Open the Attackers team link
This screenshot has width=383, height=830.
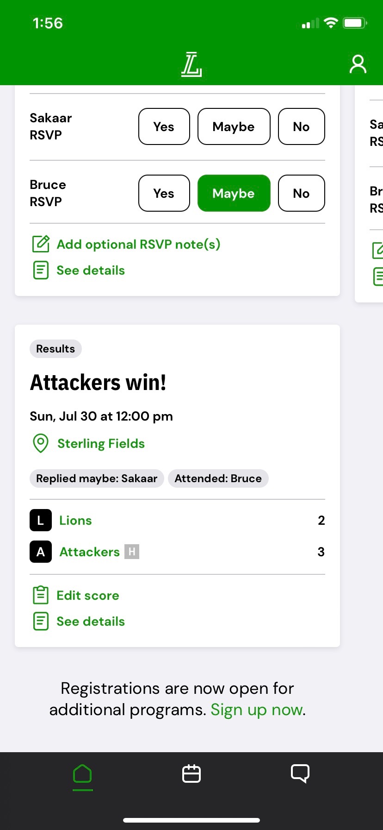pos(90,552)
